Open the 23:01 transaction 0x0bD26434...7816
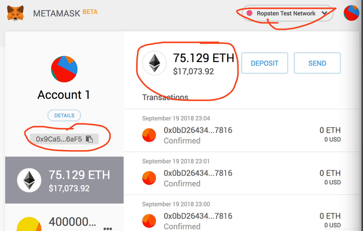 click(242, 174)
